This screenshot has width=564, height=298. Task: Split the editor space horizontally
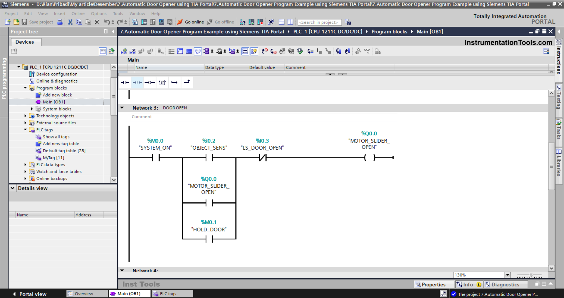click(x=281, y=22)
